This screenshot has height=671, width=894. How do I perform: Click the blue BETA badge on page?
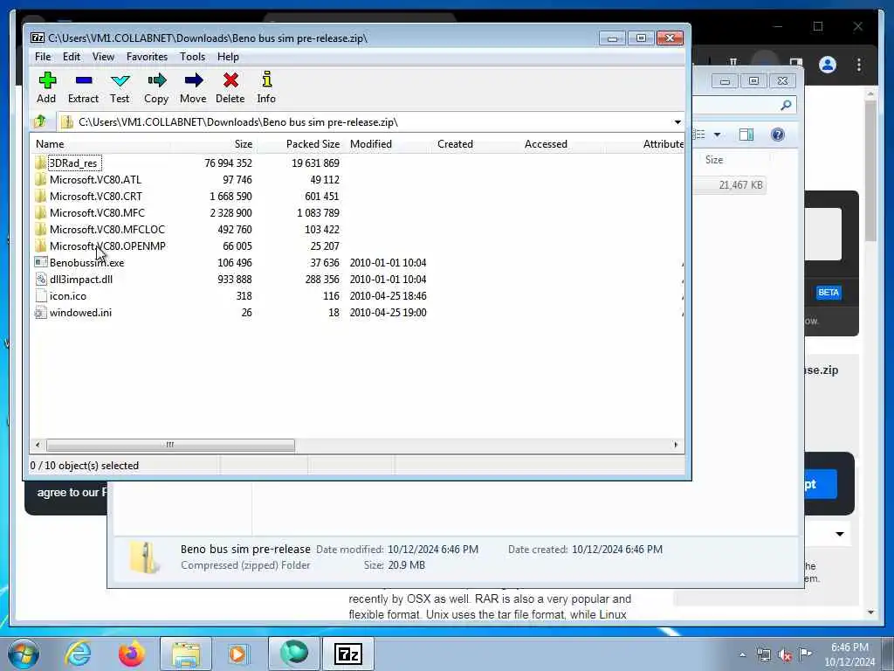pos(829,293)
